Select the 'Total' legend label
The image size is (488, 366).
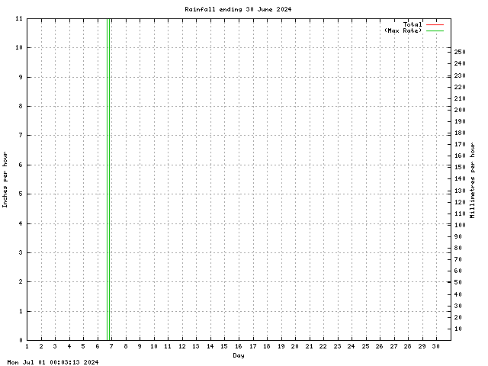[x=413, y=24]
